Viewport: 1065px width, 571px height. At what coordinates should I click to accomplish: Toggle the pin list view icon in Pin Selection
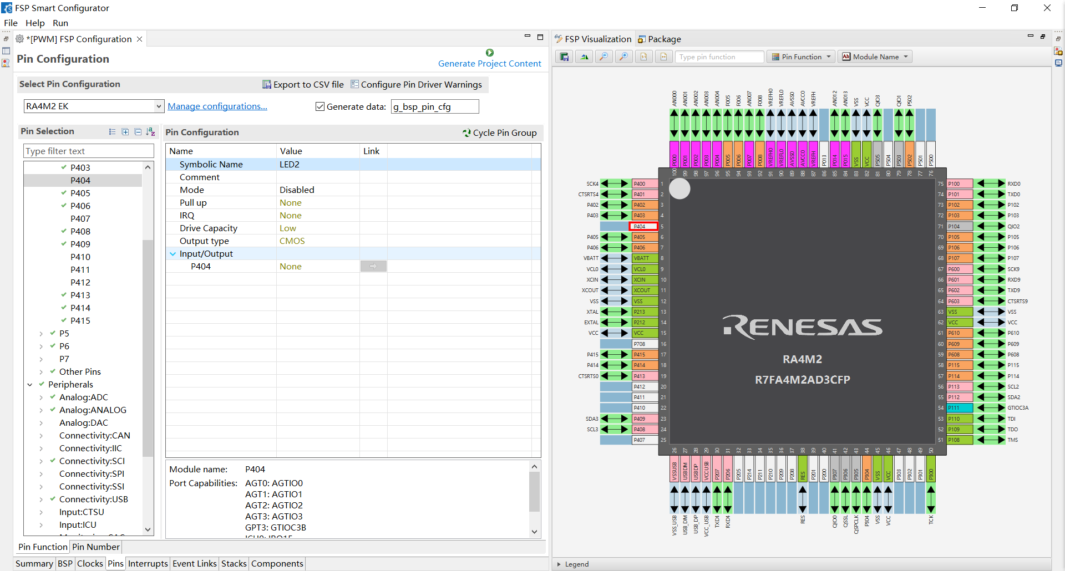point(112,132)
